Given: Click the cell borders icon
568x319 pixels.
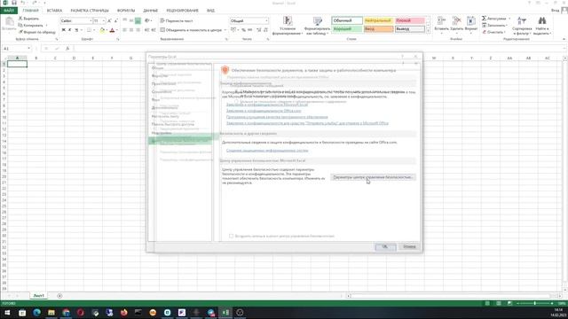Looking at the screenshot, I should [89, 30].
